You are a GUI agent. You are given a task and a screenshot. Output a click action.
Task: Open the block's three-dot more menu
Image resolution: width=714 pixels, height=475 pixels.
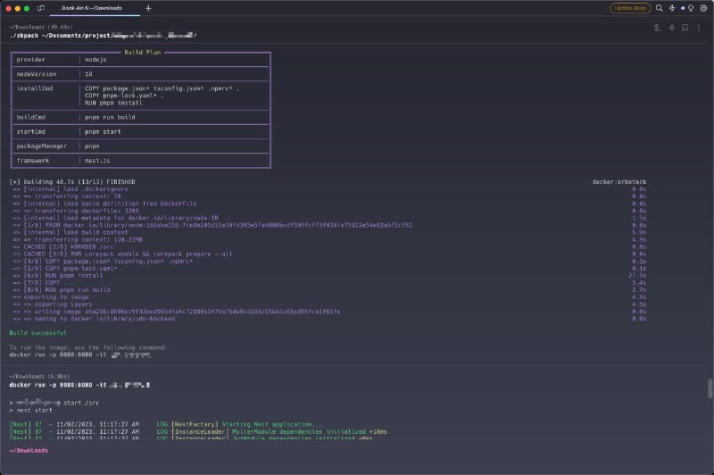(699, 28)
